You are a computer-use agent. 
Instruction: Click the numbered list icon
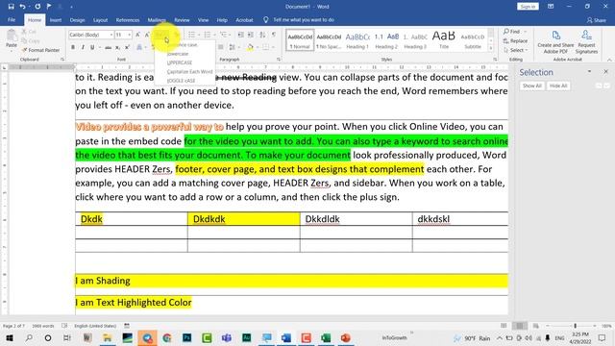208,35
